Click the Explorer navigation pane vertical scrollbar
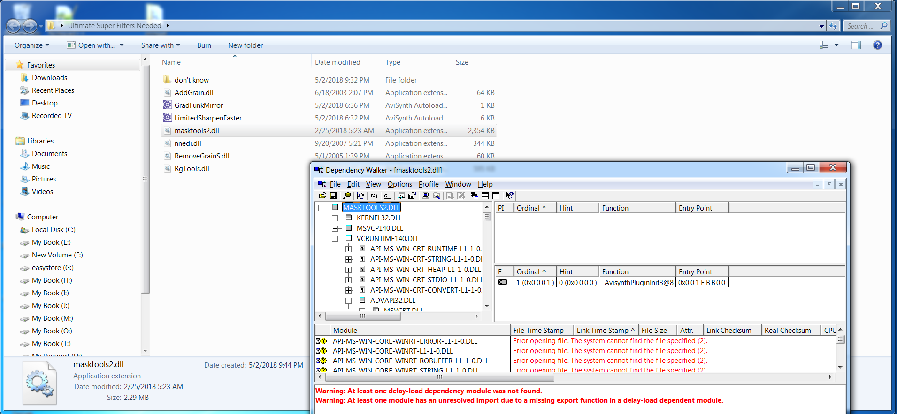Screen dimensions: 897x414 145,179
